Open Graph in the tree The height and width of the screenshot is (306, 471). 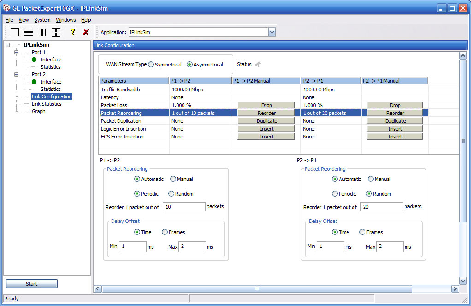coord(38,111)
